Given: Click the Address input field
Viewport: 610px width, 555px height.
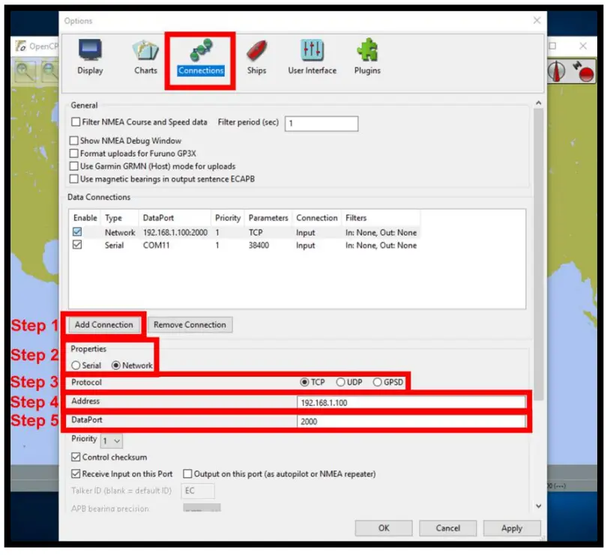Looking at the screenshot, I should click(411, 402).
